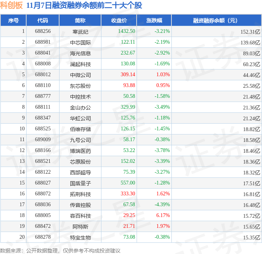Click change value -3.49%
The width and height of the screenshot is (262, 254).
[x=162, y=107]
